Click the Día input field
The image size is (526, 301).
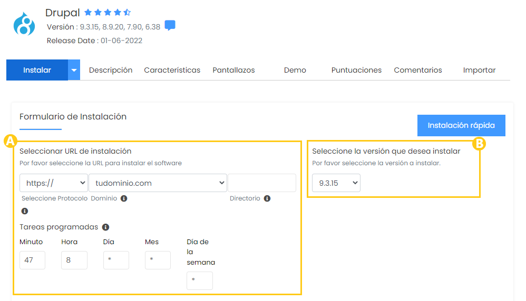click(x=116, y=260)
